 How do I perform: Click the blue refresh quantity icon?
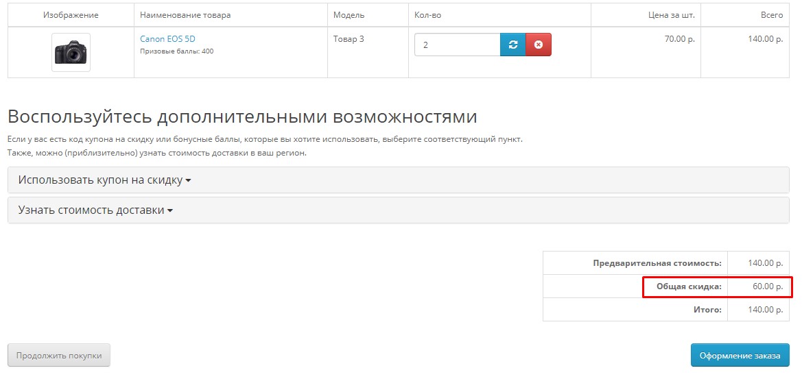tap(513, 45)
